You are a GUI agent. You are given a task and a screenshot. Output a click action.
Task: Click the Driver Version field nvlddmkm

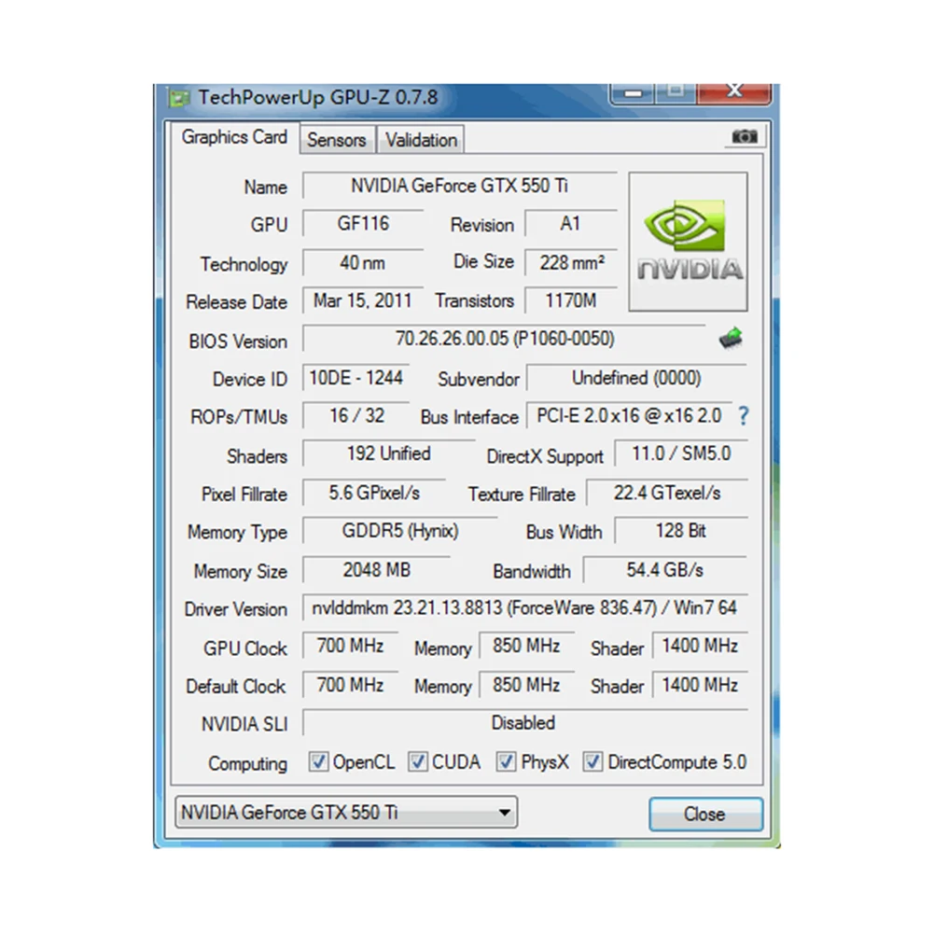(x=524, y=607)
